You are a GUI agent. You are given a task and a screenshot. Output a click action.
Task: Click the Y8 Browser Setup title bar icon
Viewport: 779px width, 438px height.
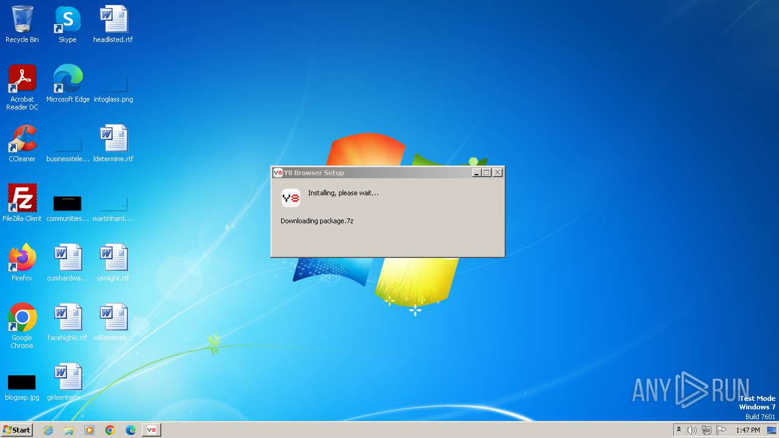278,173
